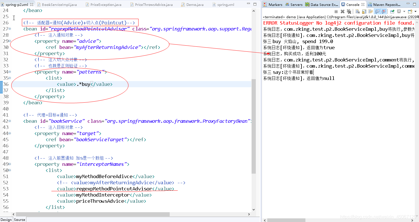Screen dimensions: 419x222
Task: Click "myMethodInterceptor" value on line 54
Action: pyautogui.click(x=103, y=195)
